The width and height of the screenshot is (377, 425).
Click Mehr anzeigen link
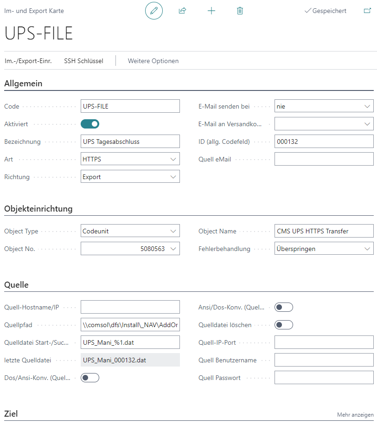point(355,415)
